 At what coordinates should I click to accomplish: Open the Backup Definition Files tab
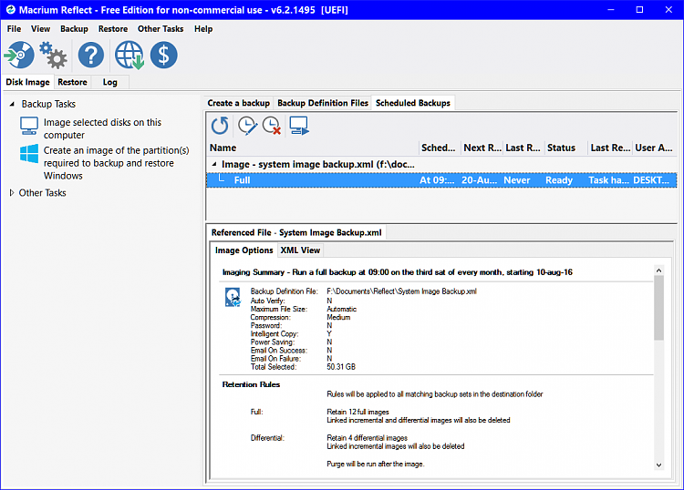tap(323, 103)
